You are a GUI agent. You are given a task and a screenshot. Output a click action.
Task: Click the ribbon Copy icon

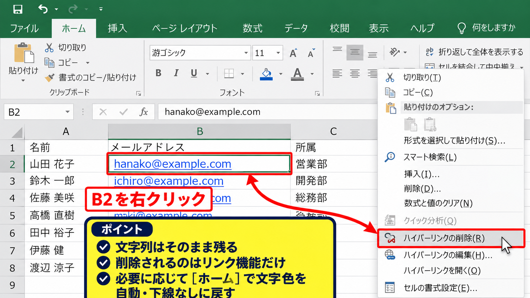coord(49,62)
